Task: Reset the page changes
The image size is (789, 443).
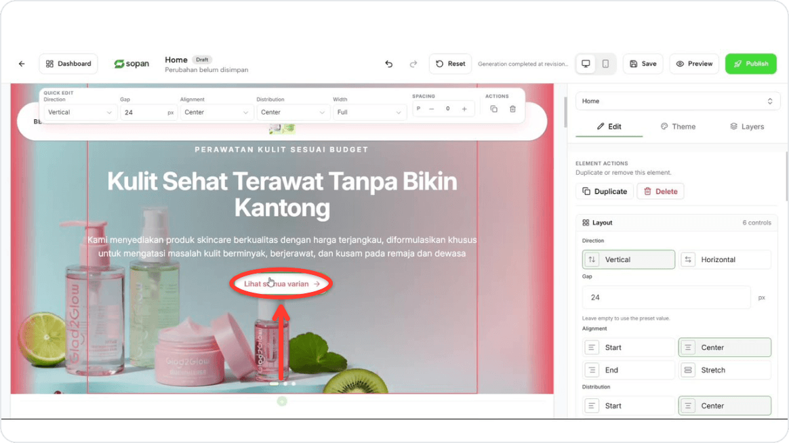Action: pos(450,64)
